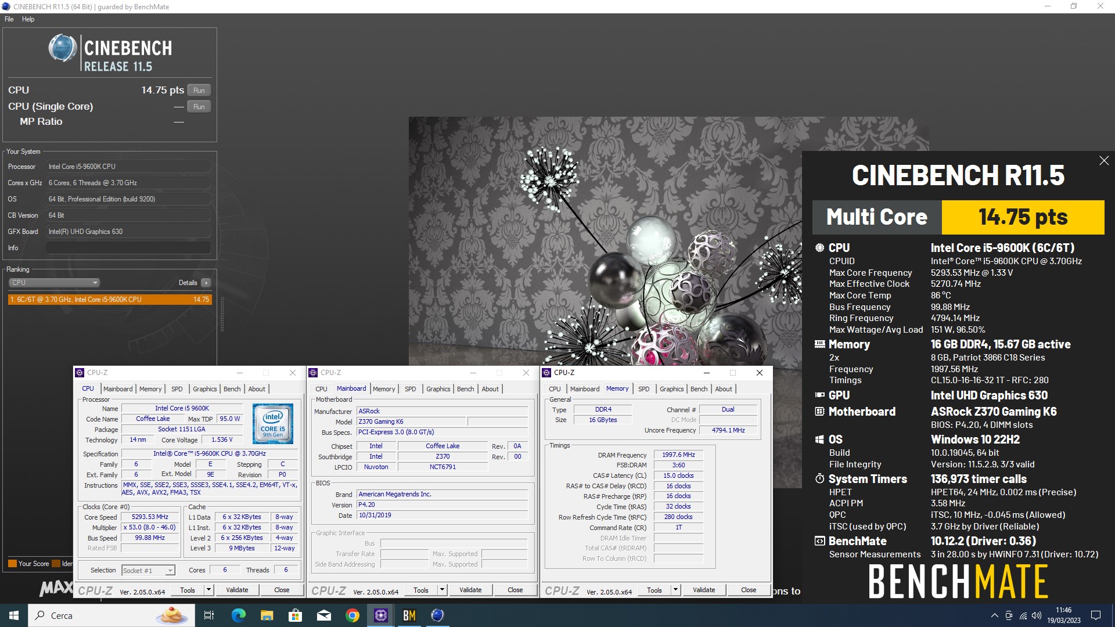The image size is (1115, 627).
Task: Click the Cinebench logo sphere icon
Action: [x=62, y=49]
